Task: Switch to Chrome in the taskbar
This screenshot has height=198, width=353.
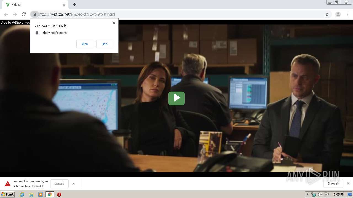Action: (50, 194)
